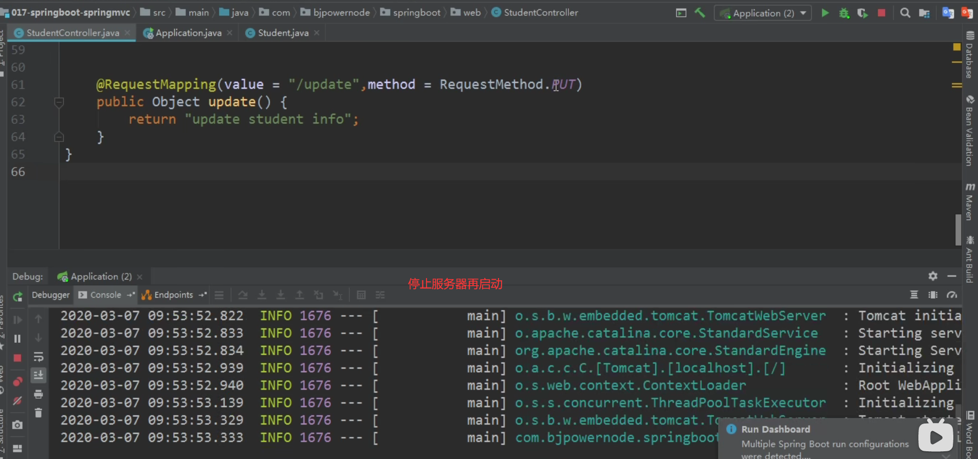Restore layout icon at bottom-left of debug panel
Image resolution: width=978 pixels, height=459 pixels.
click(x=17, y=448)
